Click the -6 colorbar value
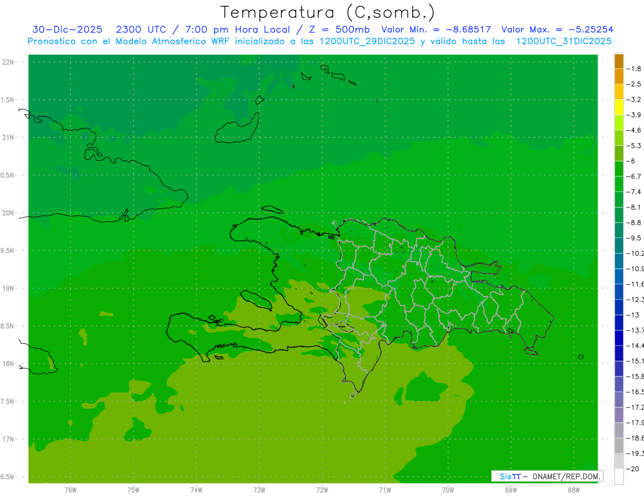This screenshot has width=644, height=497. click(631, 161)
